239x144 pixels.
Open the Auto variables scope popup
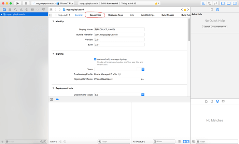pyautogui.click(x=54, y=142)
